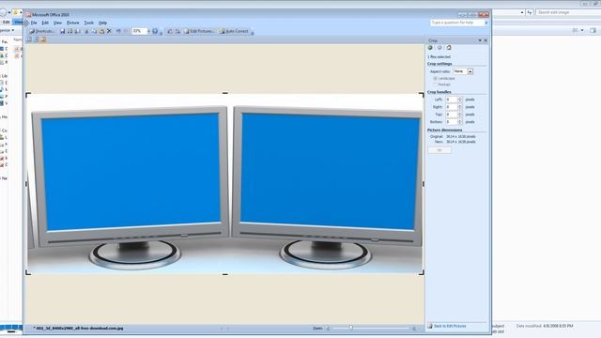Image resolution: width=601 pixels, height=338 pixels.
Task: Click the Redo arrow icon
Action: [126, 31]
